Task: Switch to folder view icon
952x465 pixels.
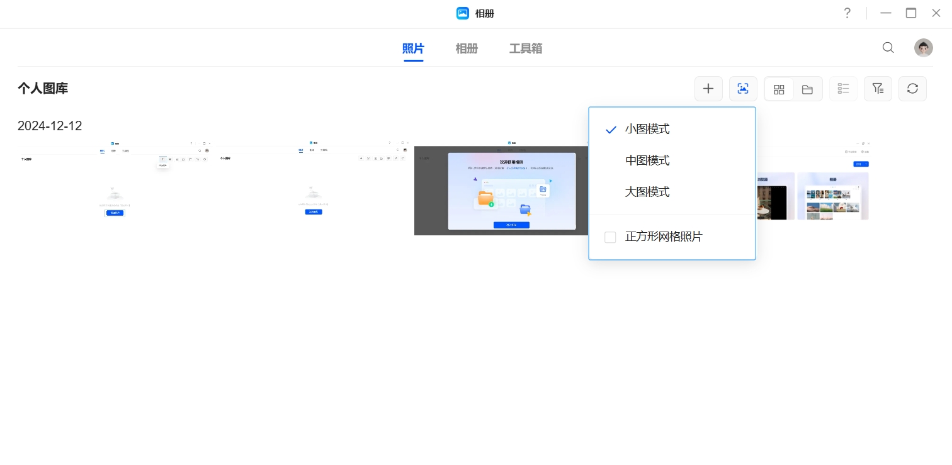Action: (x=807, y=89)
